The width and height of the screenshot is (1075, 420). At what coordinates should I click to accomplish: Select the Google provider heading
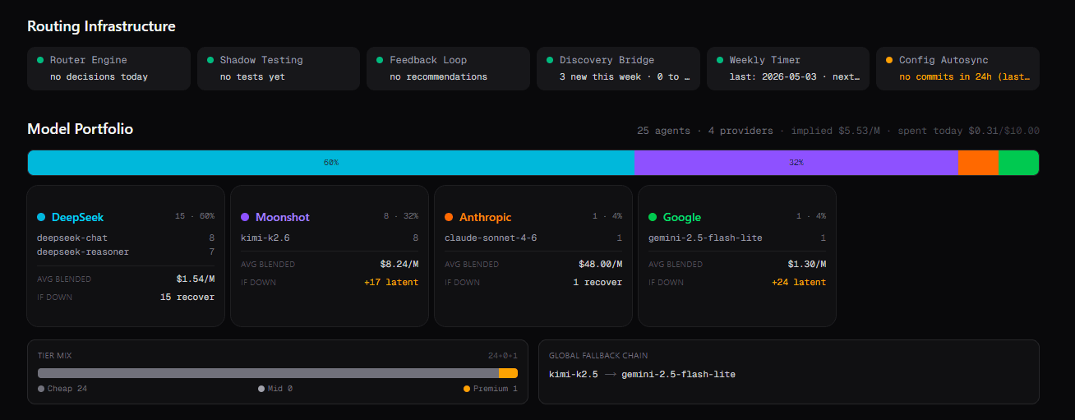(682, 217)
